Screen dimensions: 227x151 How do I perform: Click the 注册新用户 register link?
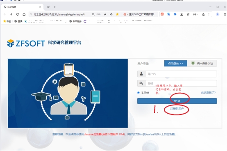tap(177, 109)
